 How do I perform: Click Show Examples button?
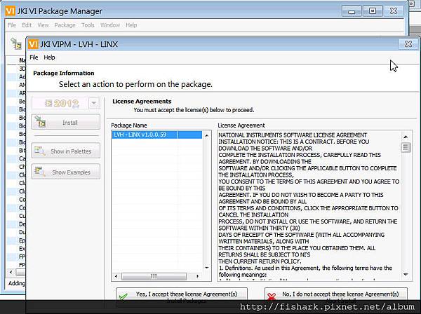point(66,172)
